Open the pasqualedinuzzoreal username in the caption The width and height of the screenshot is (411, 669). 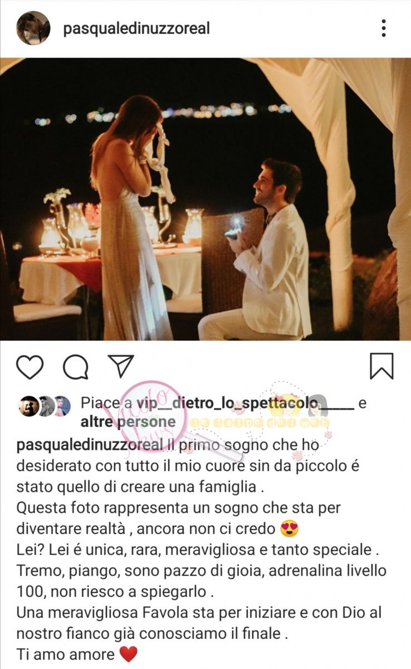pos(91,445)
